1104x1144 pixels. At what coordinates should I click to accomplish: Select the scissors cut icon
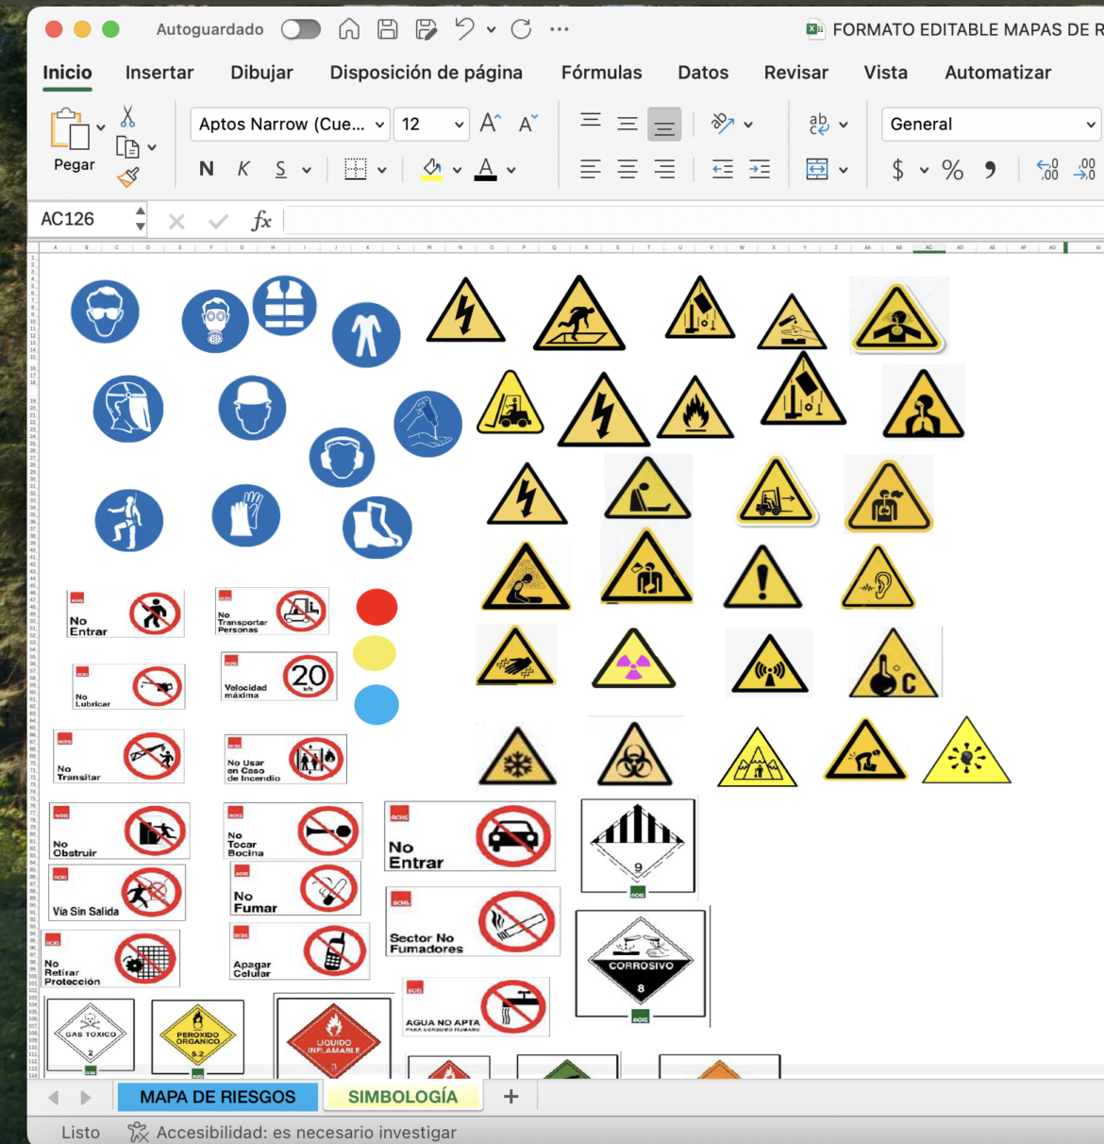pyautogui.click(x=126, y=113)
